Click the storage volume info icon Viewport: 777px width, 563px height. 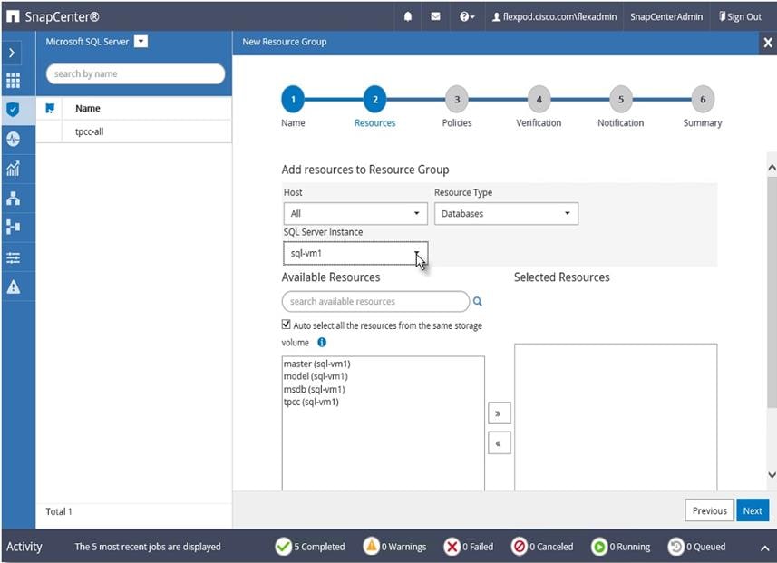click(322, 342)
